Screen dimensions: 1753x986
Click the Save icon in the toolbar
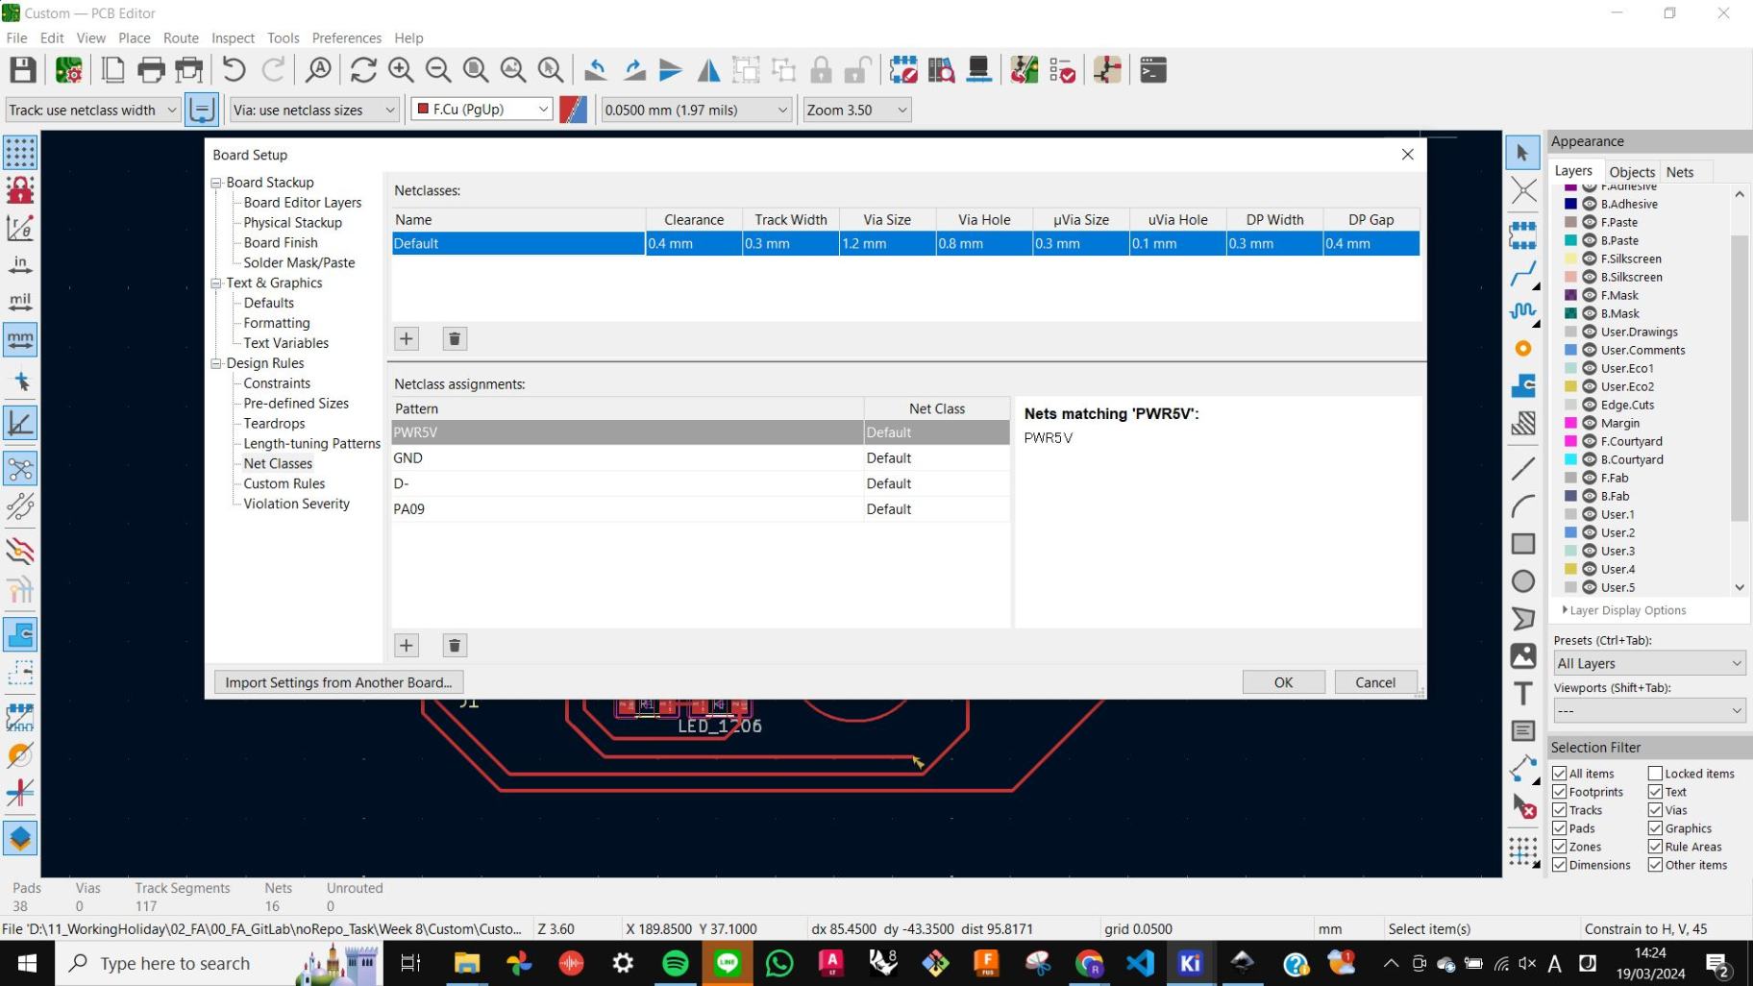pos(23,70)
